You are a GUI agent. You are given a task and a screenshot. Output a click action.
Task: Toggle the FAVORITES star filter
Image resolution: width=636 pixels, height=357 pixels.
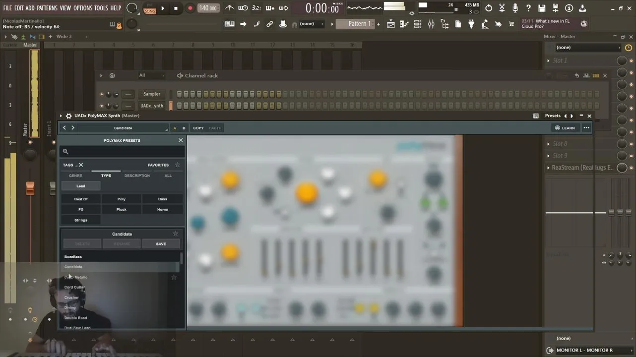pos(178,165)
